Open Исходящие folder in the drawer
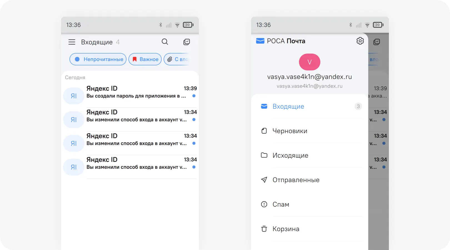 309,155
